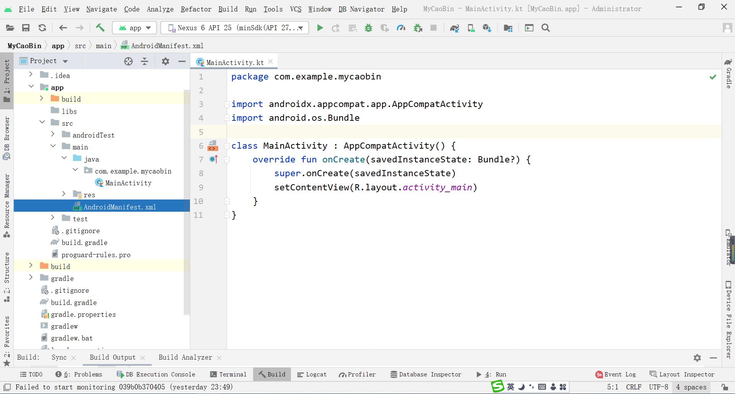
Task: Collapse the src folder
Action: (42, 122)
